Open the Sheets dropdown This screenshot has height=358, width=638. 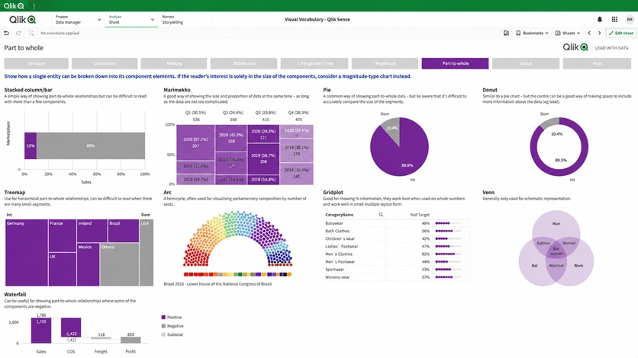click(x=568, y=33)
